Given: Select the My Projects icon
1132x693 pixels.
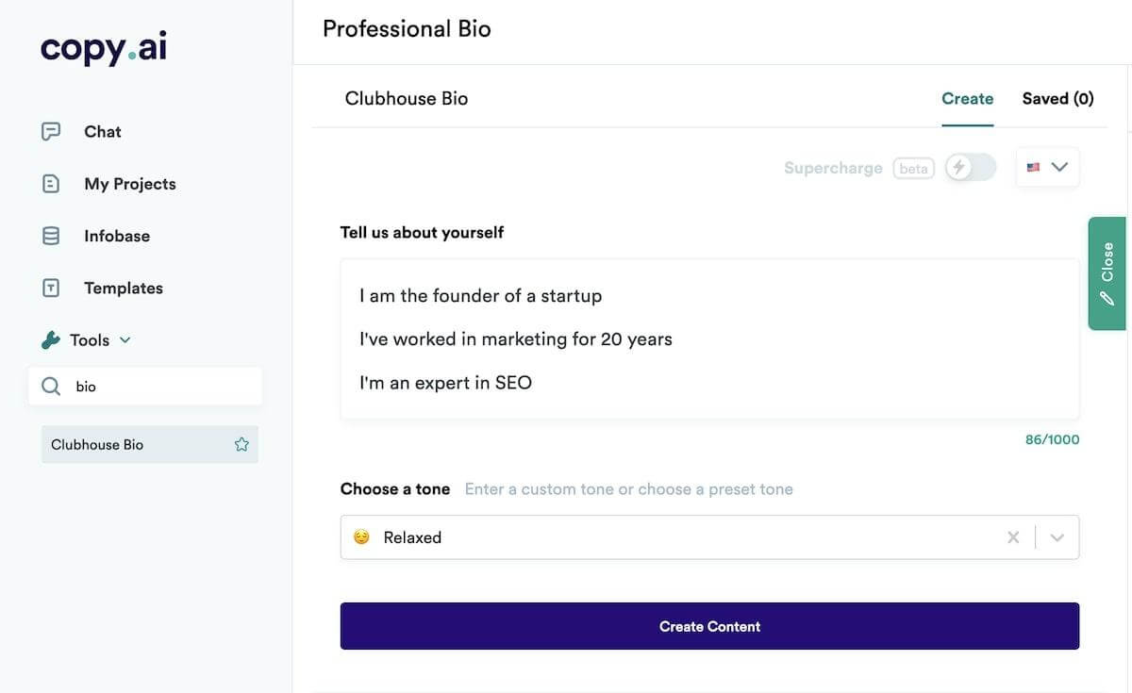Looking at the screenshot, I should [x=50, y=183].
